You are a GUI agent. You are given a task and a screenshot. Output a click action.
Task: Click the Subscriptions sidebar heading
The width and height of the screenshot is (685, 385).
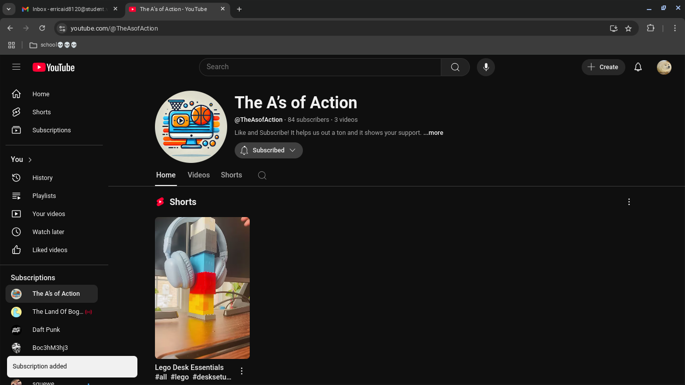tap(33, 278)
